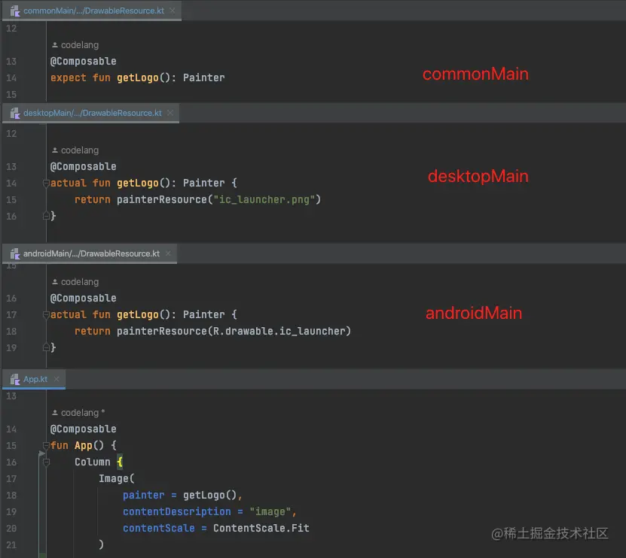The width and height of the screenshot is (626, 558).
Task: Close the androidMain DrawableResource.kt tab
Action: tap(168, 253)
